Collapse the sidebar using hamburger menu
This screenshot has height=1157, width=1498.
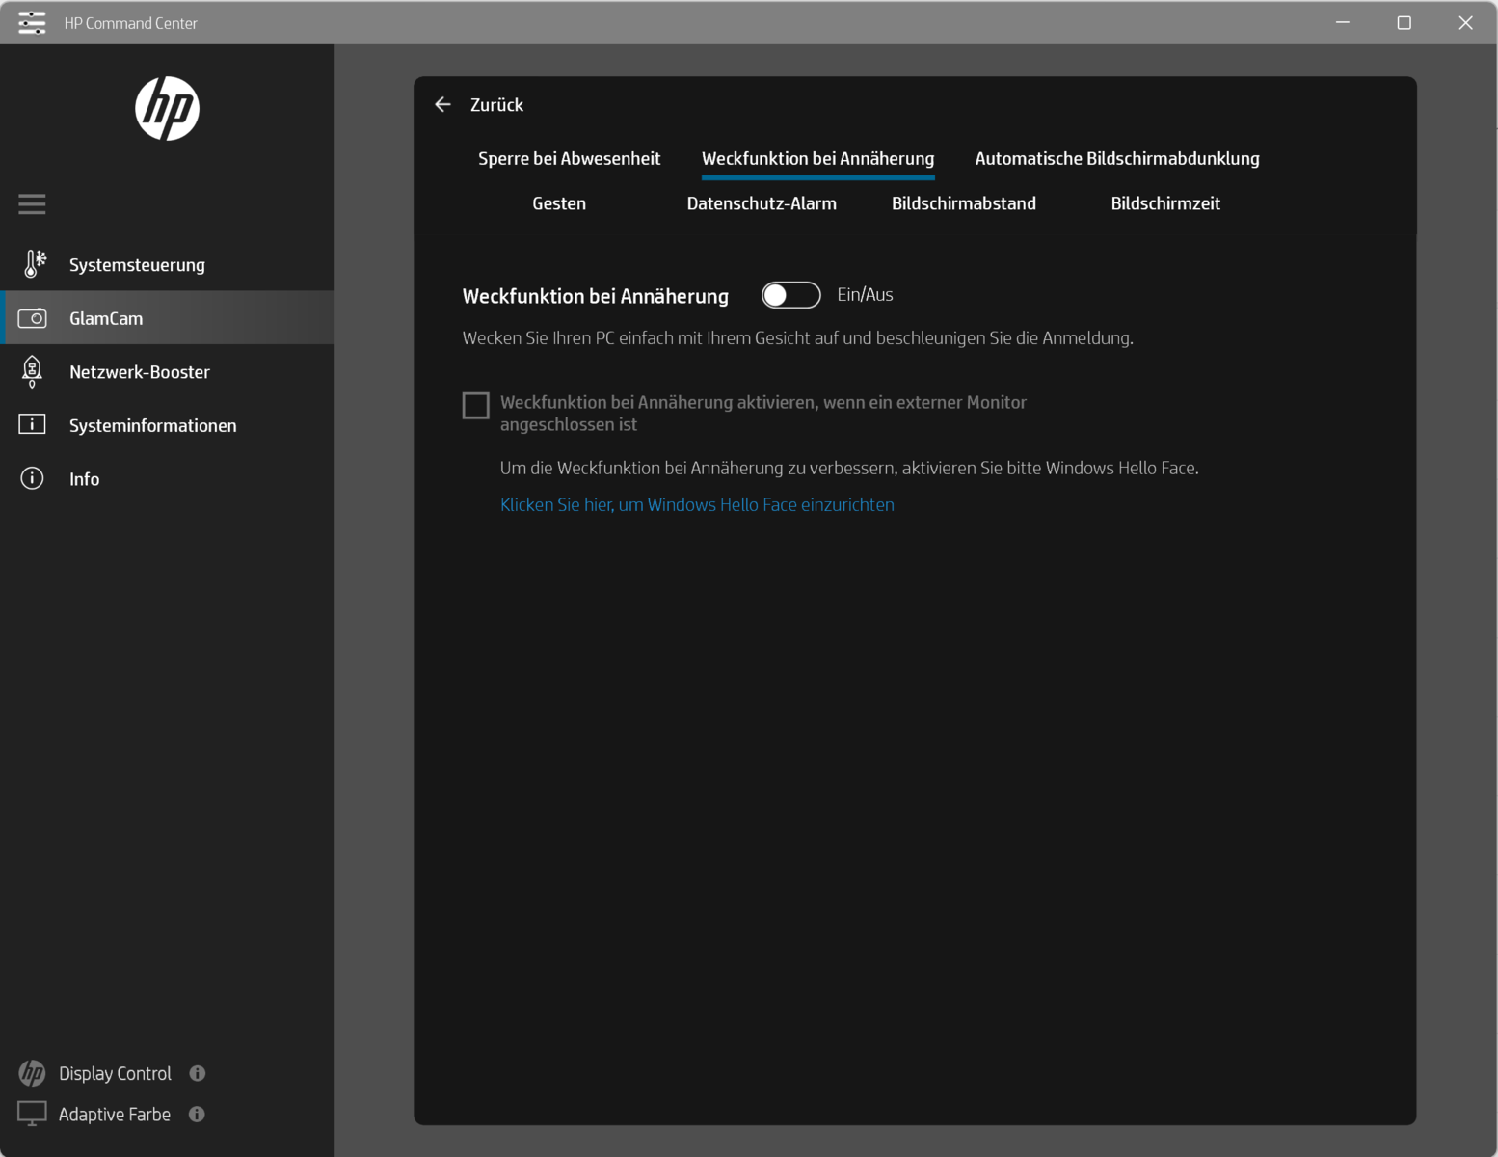coord(32,203)
